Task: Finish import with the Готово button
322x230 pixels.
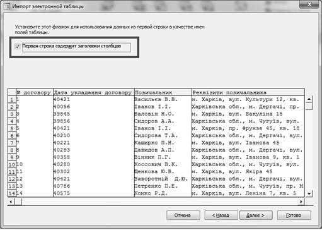Action: [x=294, y=215]
